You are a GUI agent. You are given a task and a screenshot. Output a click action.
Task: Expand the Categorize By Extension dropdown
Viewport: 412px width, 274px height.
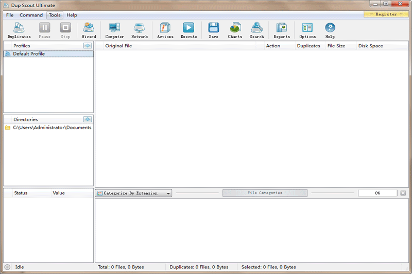click(134, 193)
